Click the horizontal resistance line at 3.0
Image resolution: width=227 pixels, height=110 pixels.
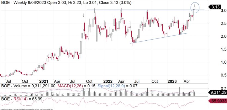pos(146,10)
